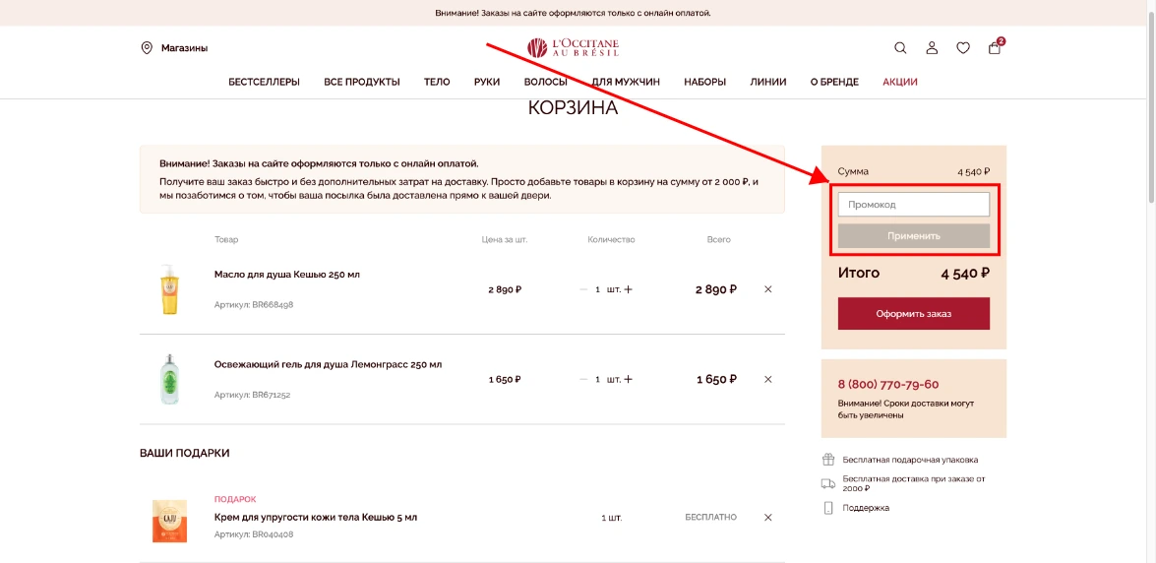The image size is (1156, 563).
Task: Go to the ТЕЛО category
Action: pos(437,82)
